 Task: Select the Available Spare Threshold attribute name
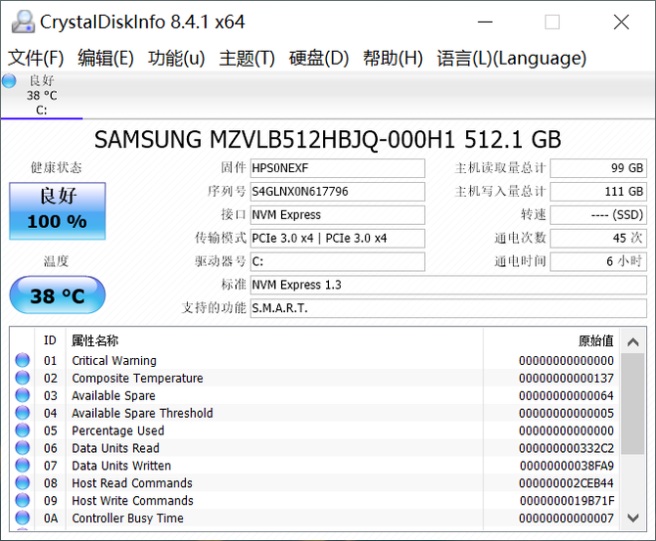click(142, 413)
